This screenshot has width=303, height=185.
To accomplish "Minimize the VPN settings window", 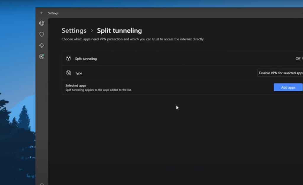I will tap(302, 13).
